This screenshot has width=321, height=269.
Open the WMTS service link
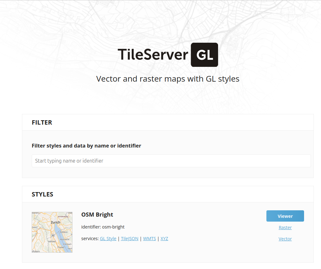pyautogui.click(x=149, y=238)
